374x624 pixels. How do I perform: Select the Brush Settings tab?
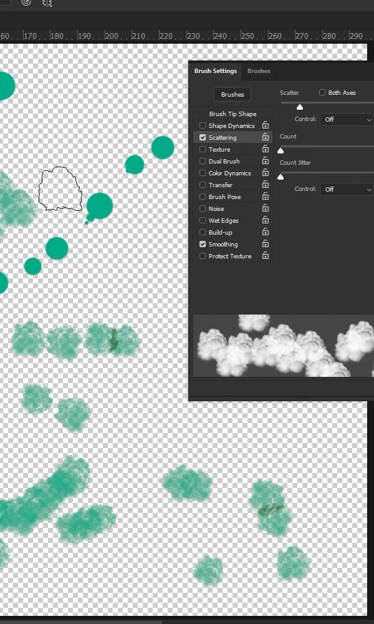pos(216,71)
